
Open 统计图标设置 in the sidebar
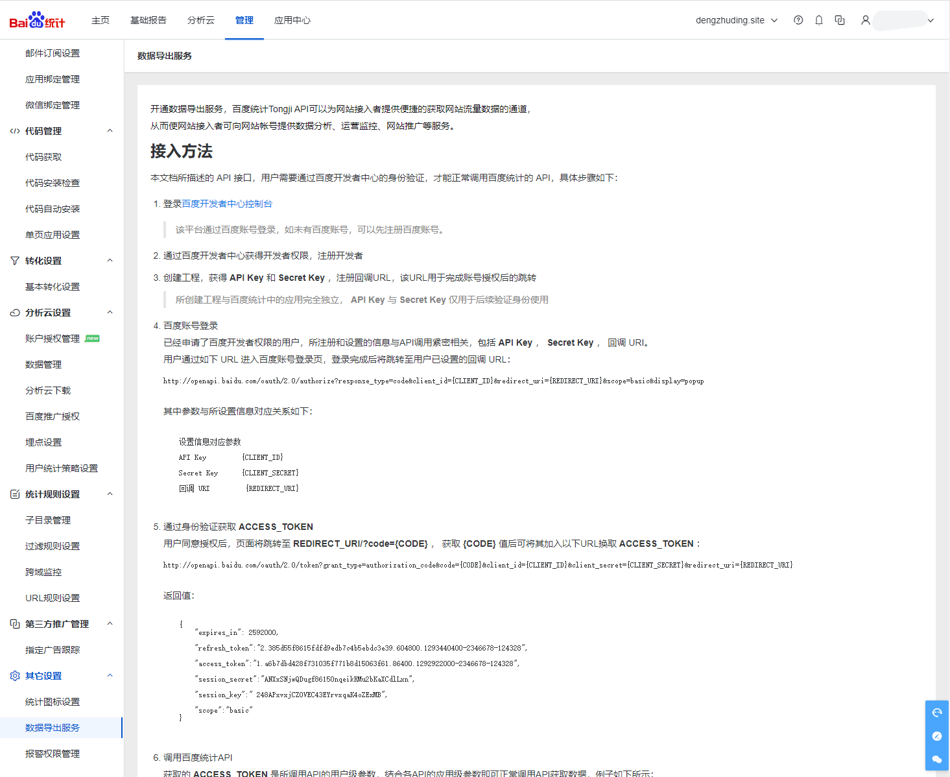(x=53, y=702)
